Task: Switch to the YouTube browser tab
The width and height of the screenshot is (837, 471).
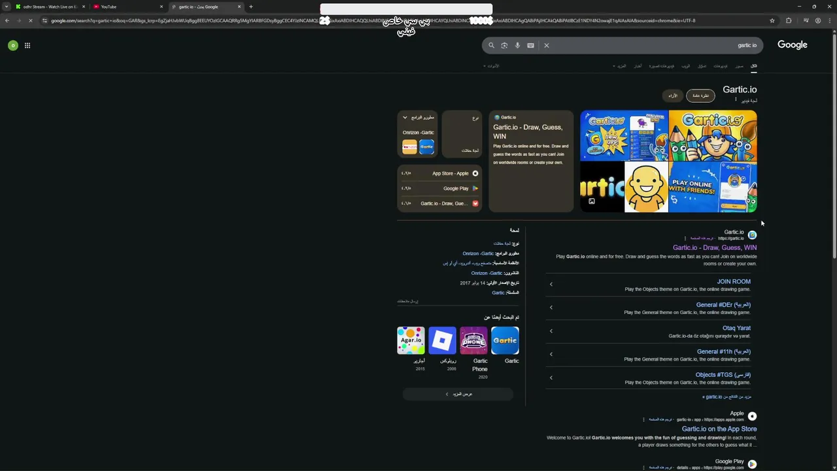Action: [x=128, y=7]
